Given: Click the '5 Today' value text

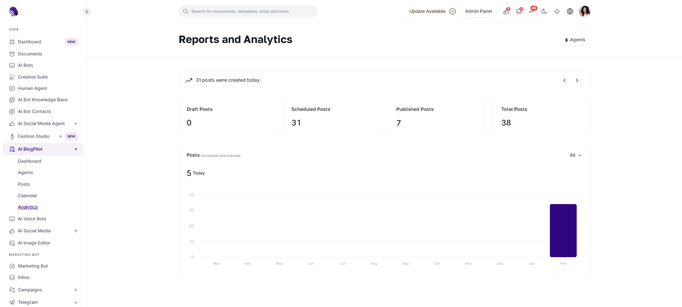Looking at the screenshot, I should 196,173.
